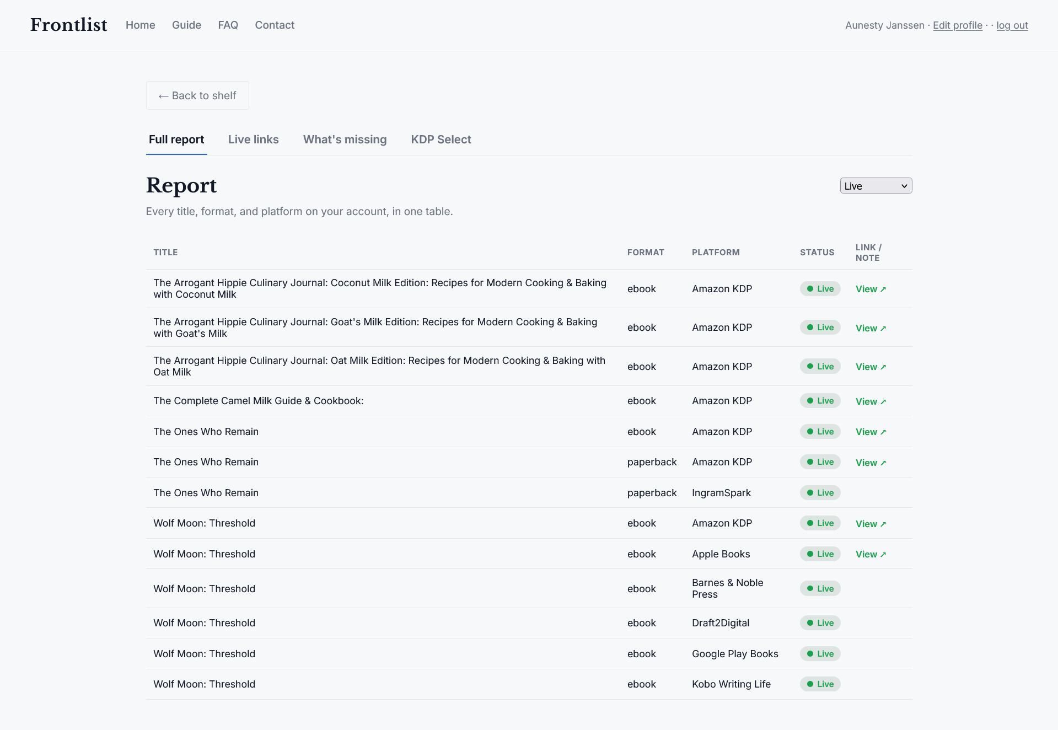
Task: View The Ones Who Remain ebook link
Action: 871,432
